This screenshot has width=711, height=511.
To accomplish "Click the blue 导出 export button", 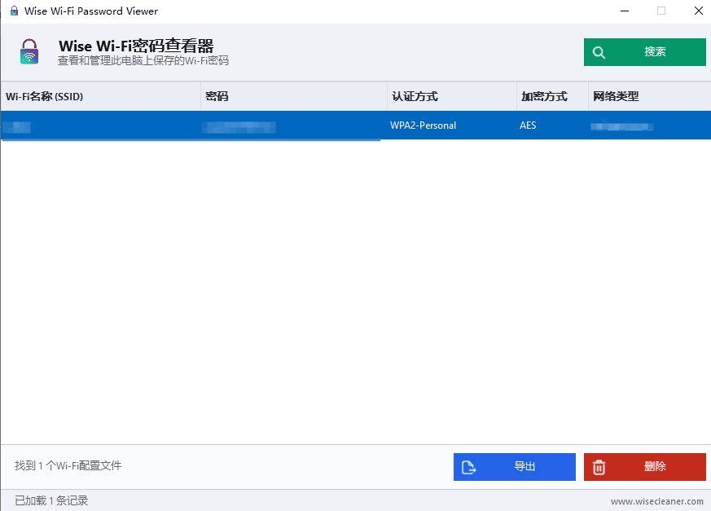I will click(514, 466).
